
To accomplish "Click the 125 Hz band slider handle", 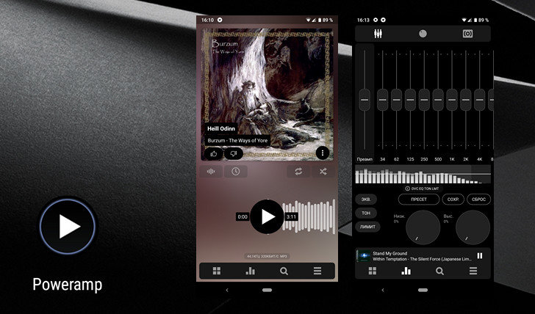I will (411, 100).
